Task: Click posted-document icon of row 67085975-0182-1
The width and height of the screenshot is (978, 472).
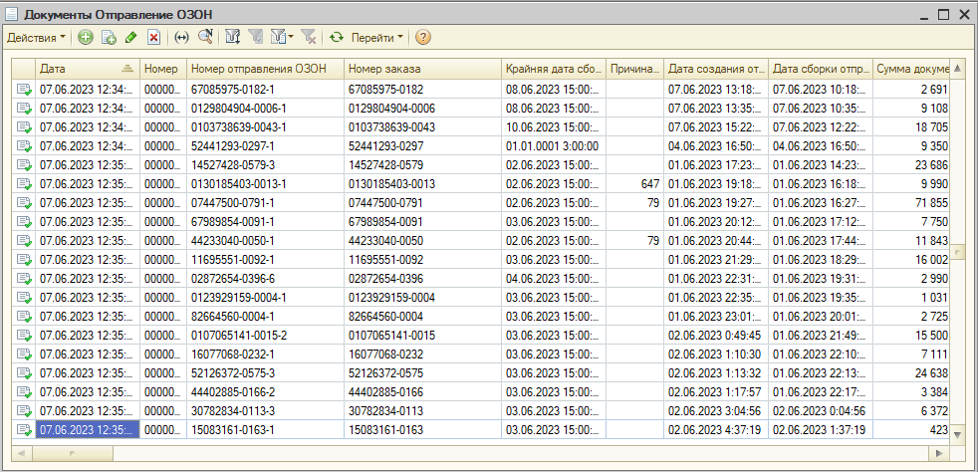Action: (24, 89)
